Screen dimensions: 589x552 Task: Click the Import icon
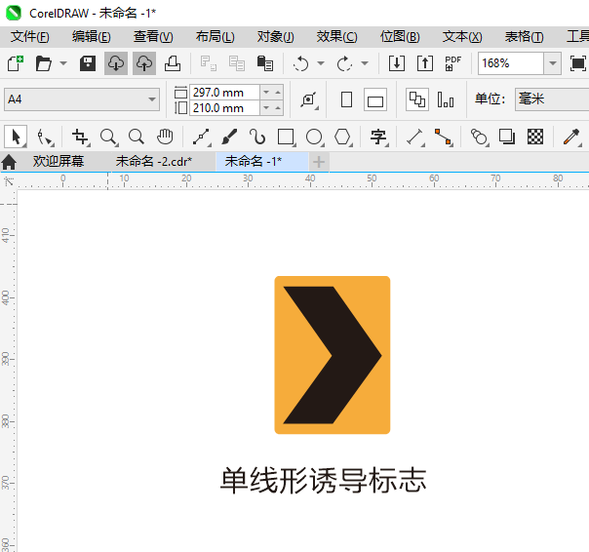(x=397, y=63)
